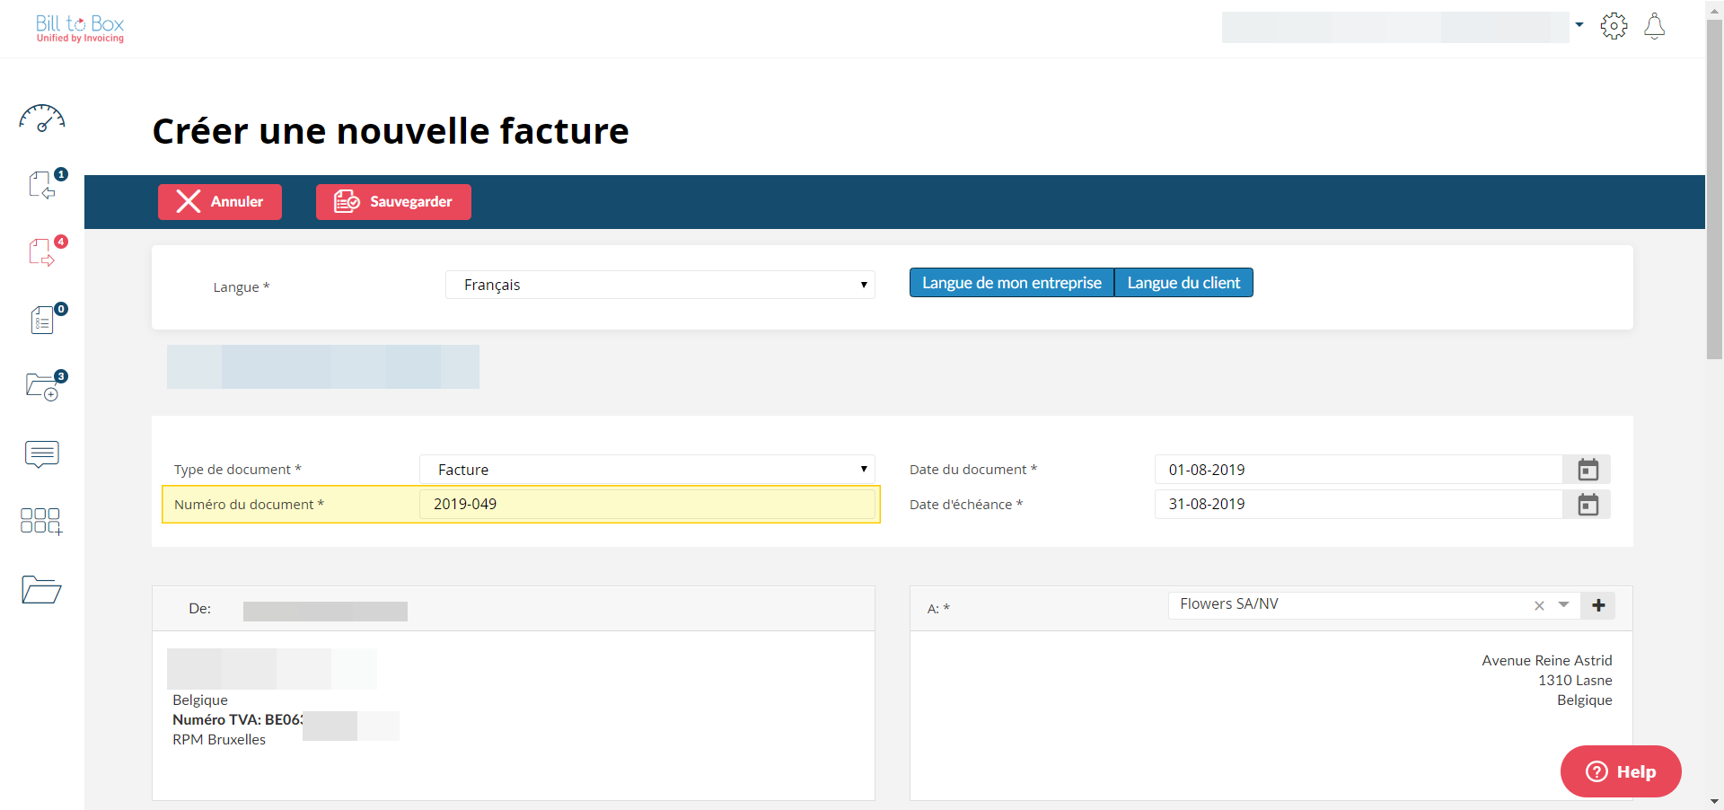The height and width of the screenshot is (810, 1724).
Task: Open the notifications bell
Action: tap(1654, 26)
